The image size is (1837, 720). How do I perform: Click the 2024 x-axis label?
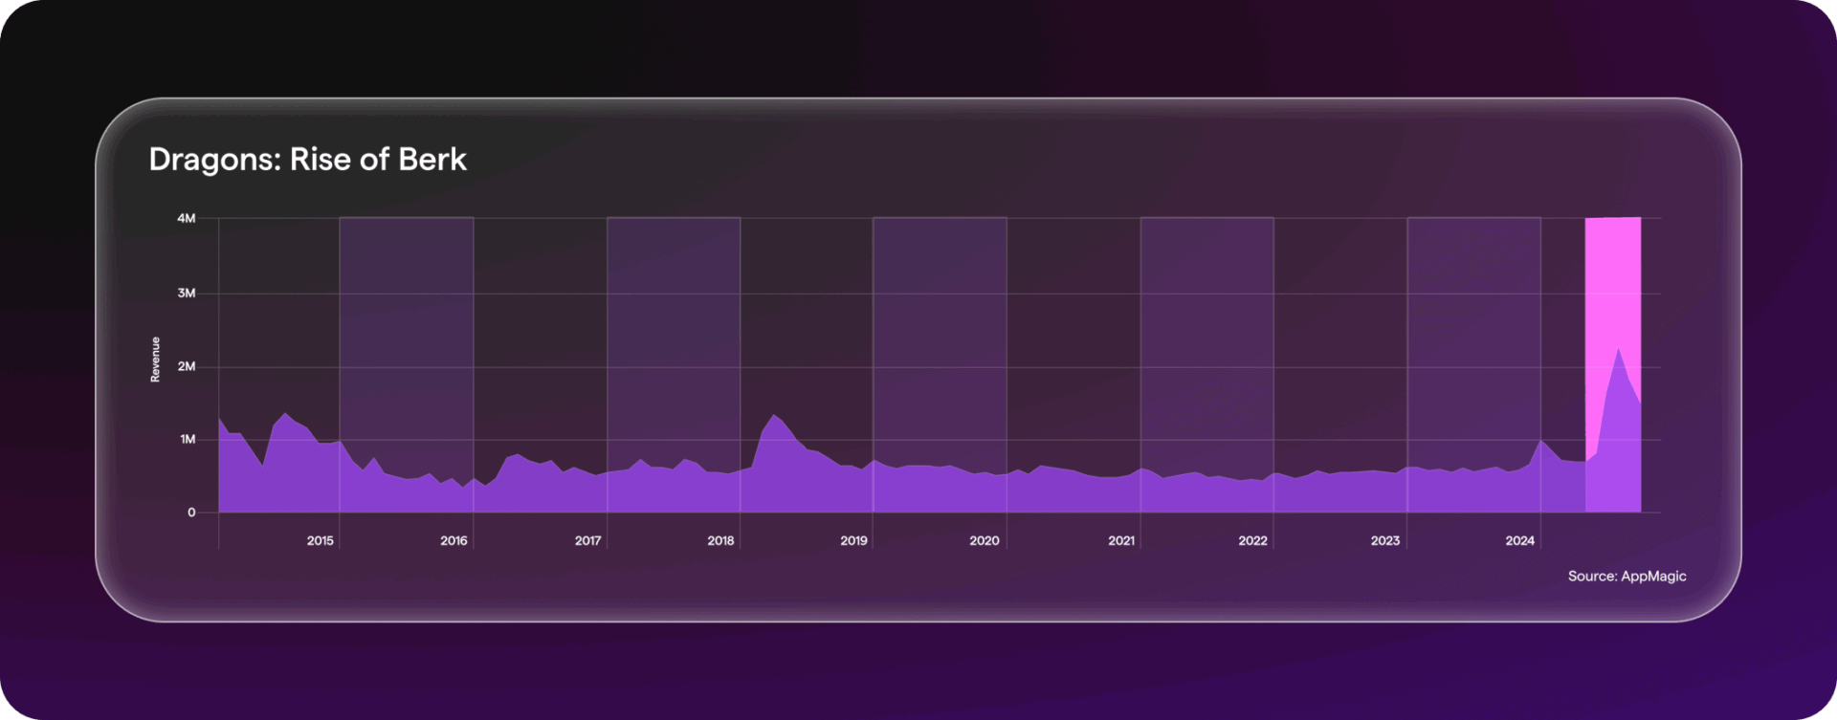click(x=1519, y=540)
